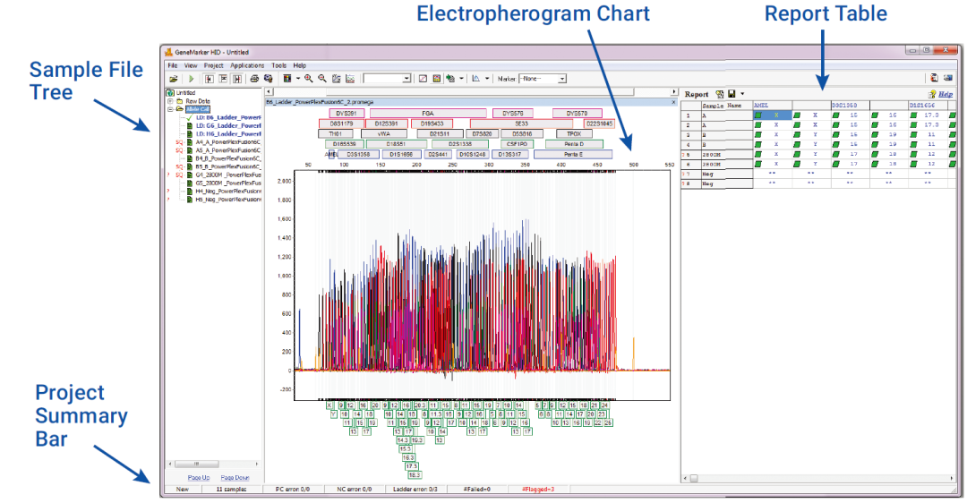
Task: Click the Print printer icon
Action: (254, 79)
